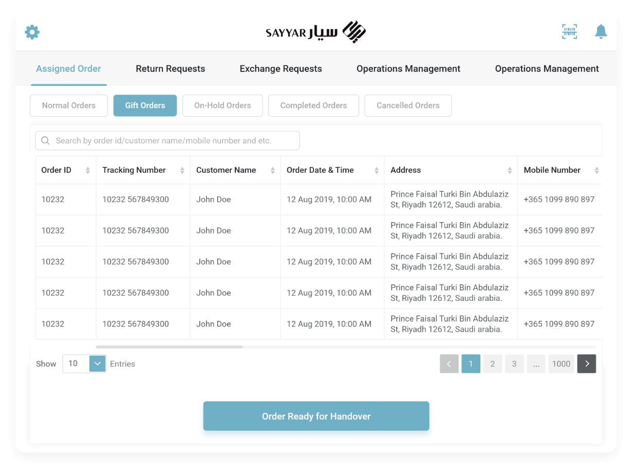Image resolution: width=632 pixels, height=473 pixels.
Task: Sort by the Address column arrows
Action: tap(510, 170)
